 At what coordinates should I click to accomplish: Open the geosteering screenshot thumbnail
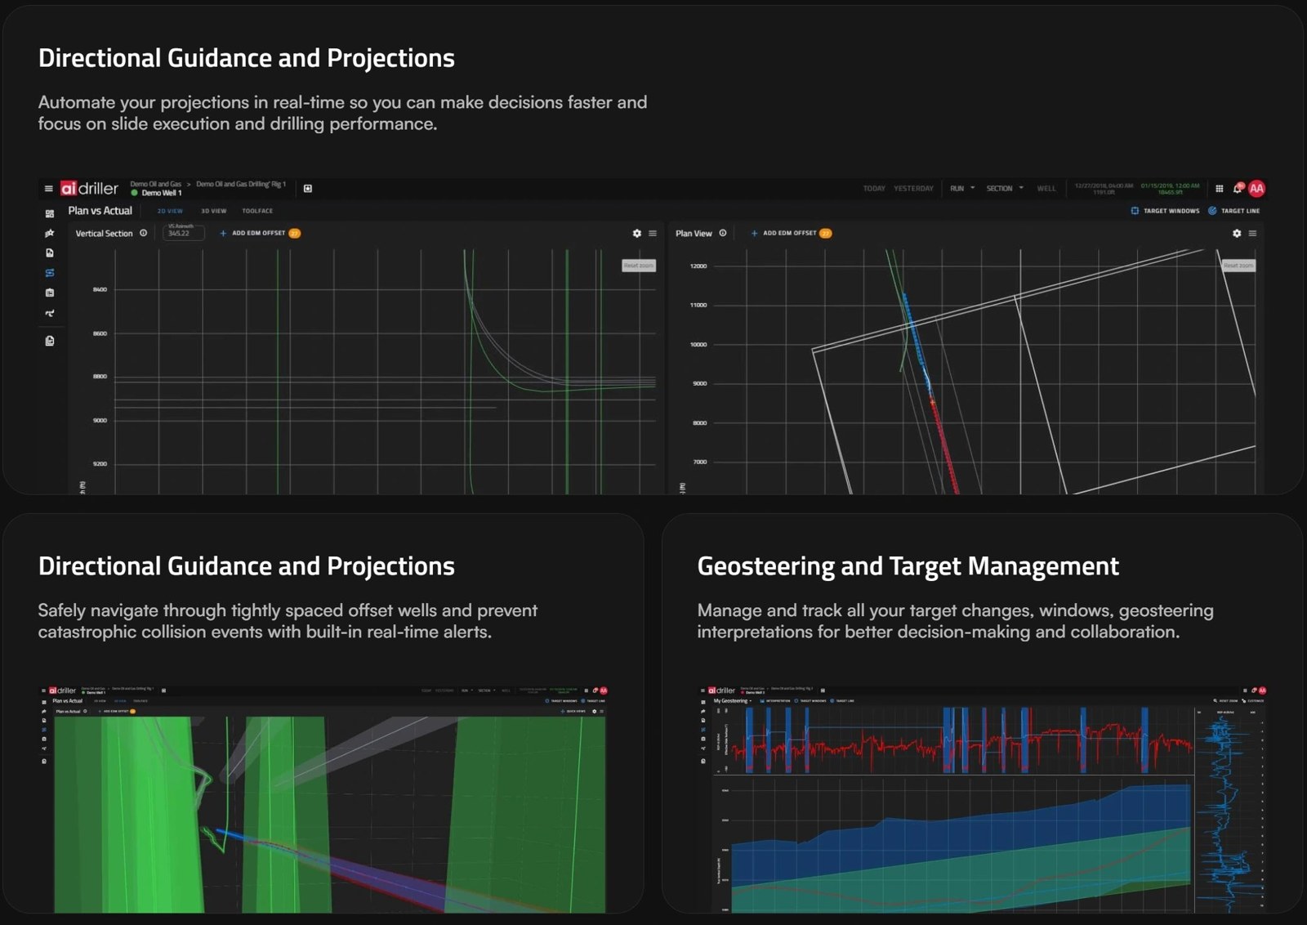coord(983,799)
